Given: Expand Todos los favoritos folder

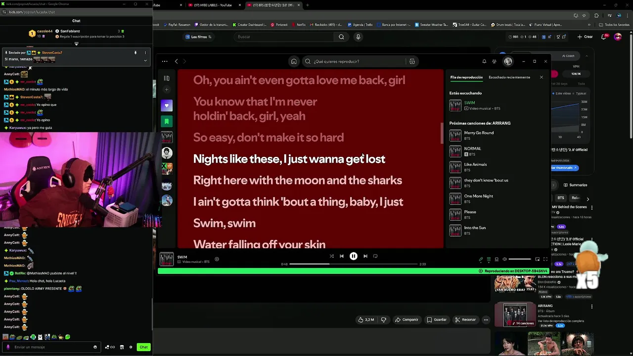Looking at the screenshot, I should pos(614,24).
